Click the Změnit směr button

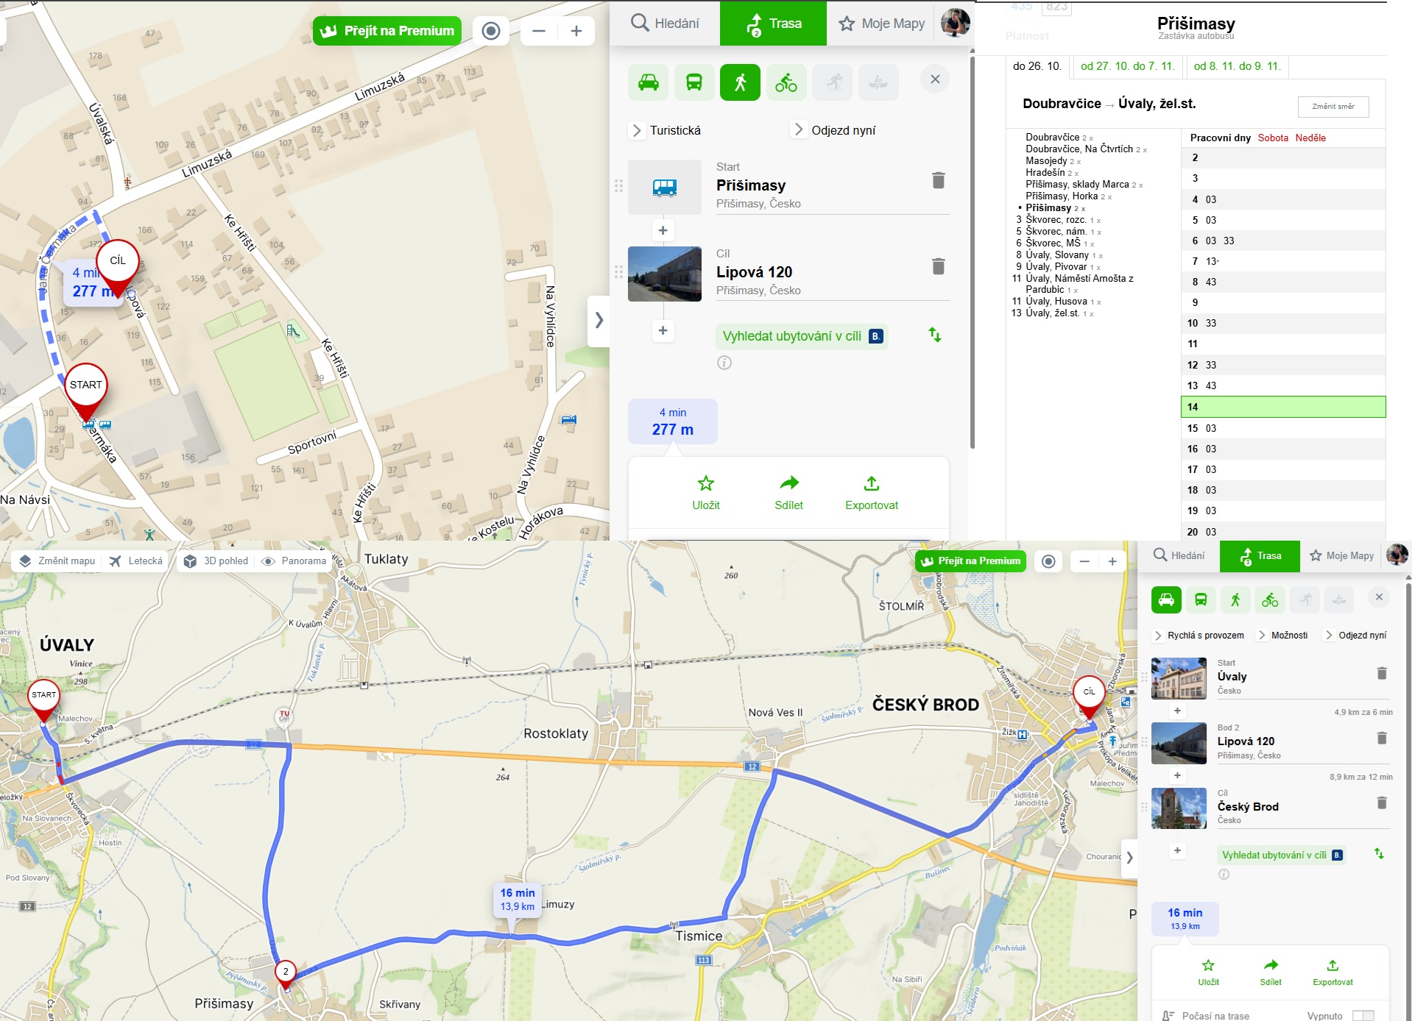pyautogui.click(x=1332, y=107)
